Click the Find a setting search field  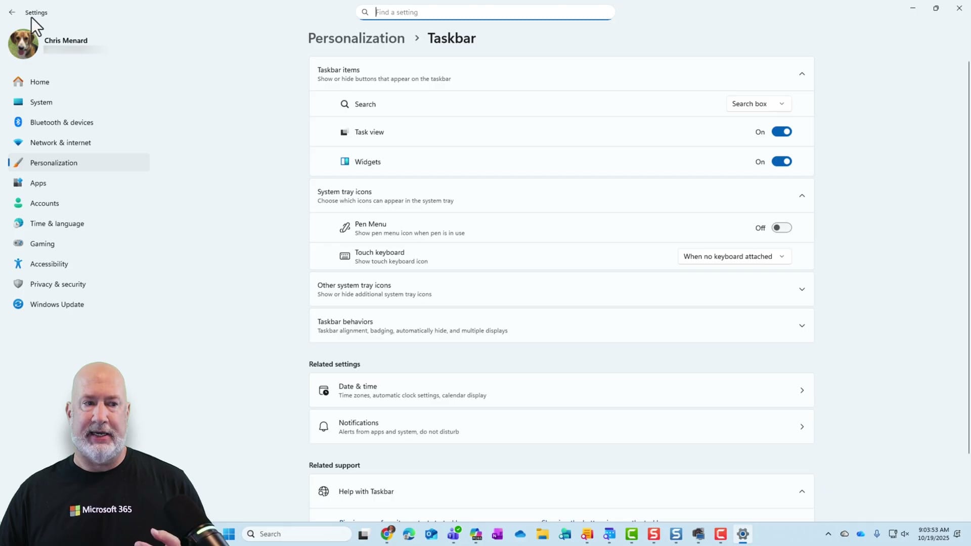485,12
